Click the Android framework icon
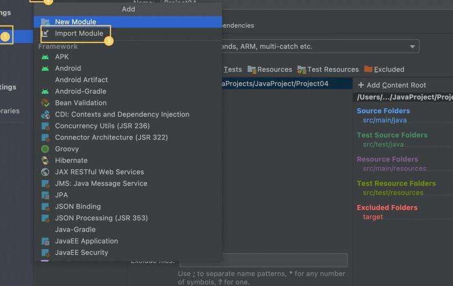 coord(45,69)
